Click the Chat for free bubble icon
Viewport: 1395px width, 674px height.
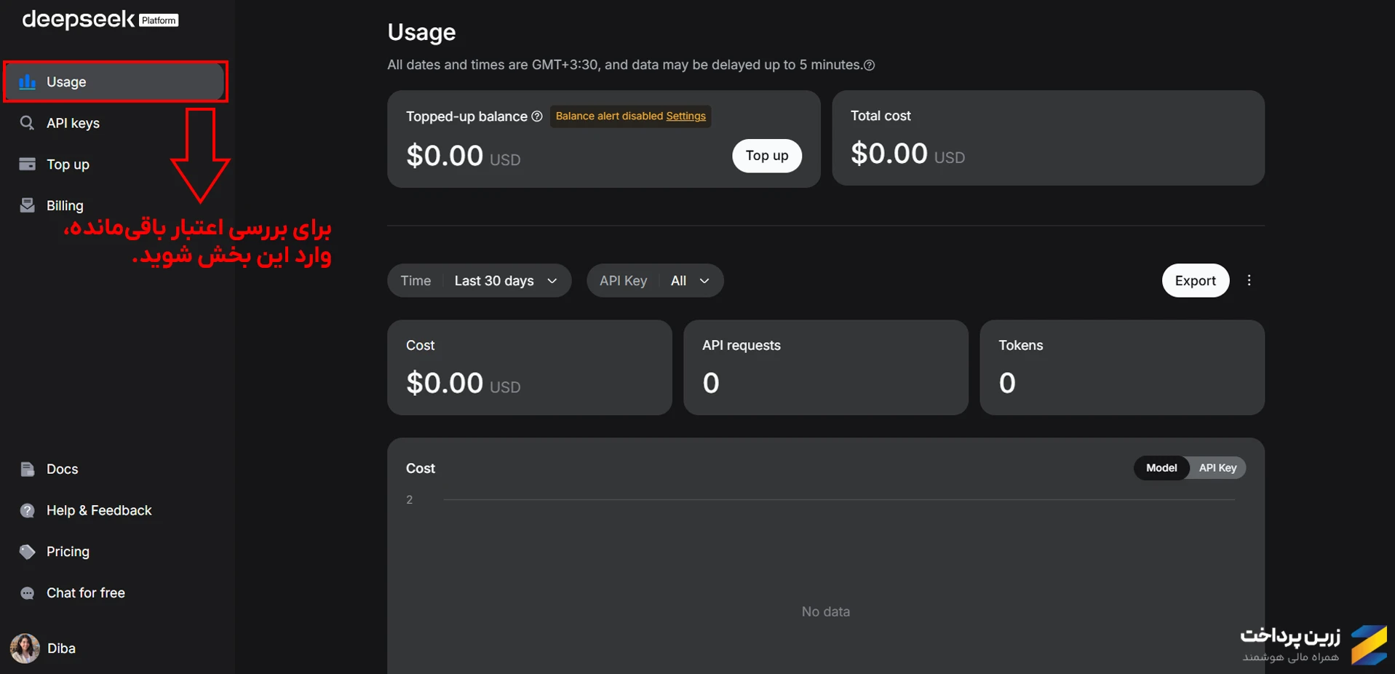[27, 593]
